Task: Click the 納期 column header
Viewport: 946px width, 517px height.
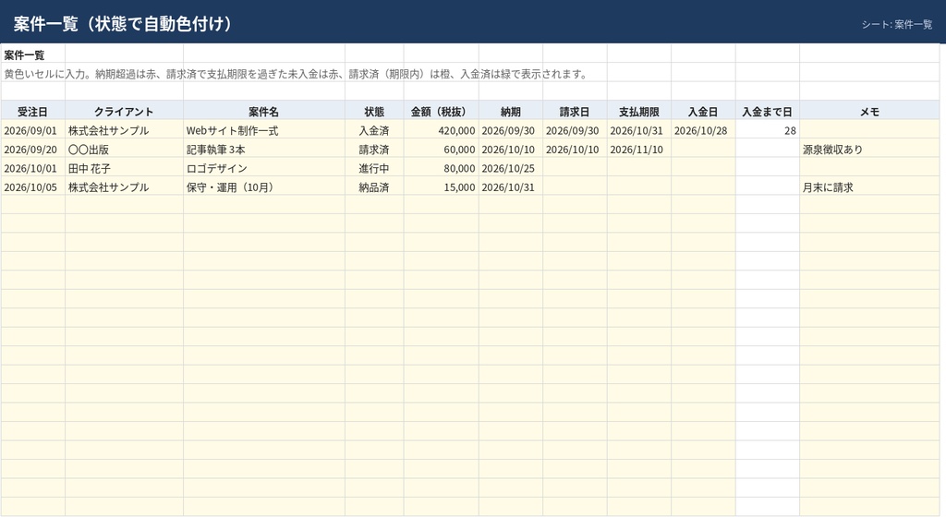Action: click(x=510, y=112)
